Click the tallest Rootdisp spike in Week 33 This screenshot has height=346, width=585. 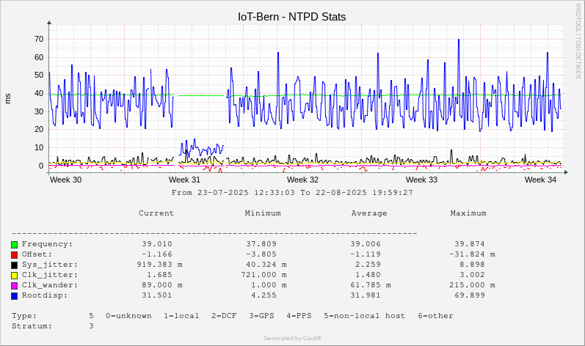459,40
